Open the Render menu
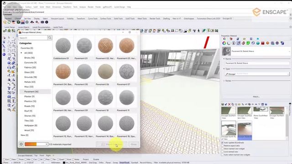The image size is (292, 164). click(90, 7)
